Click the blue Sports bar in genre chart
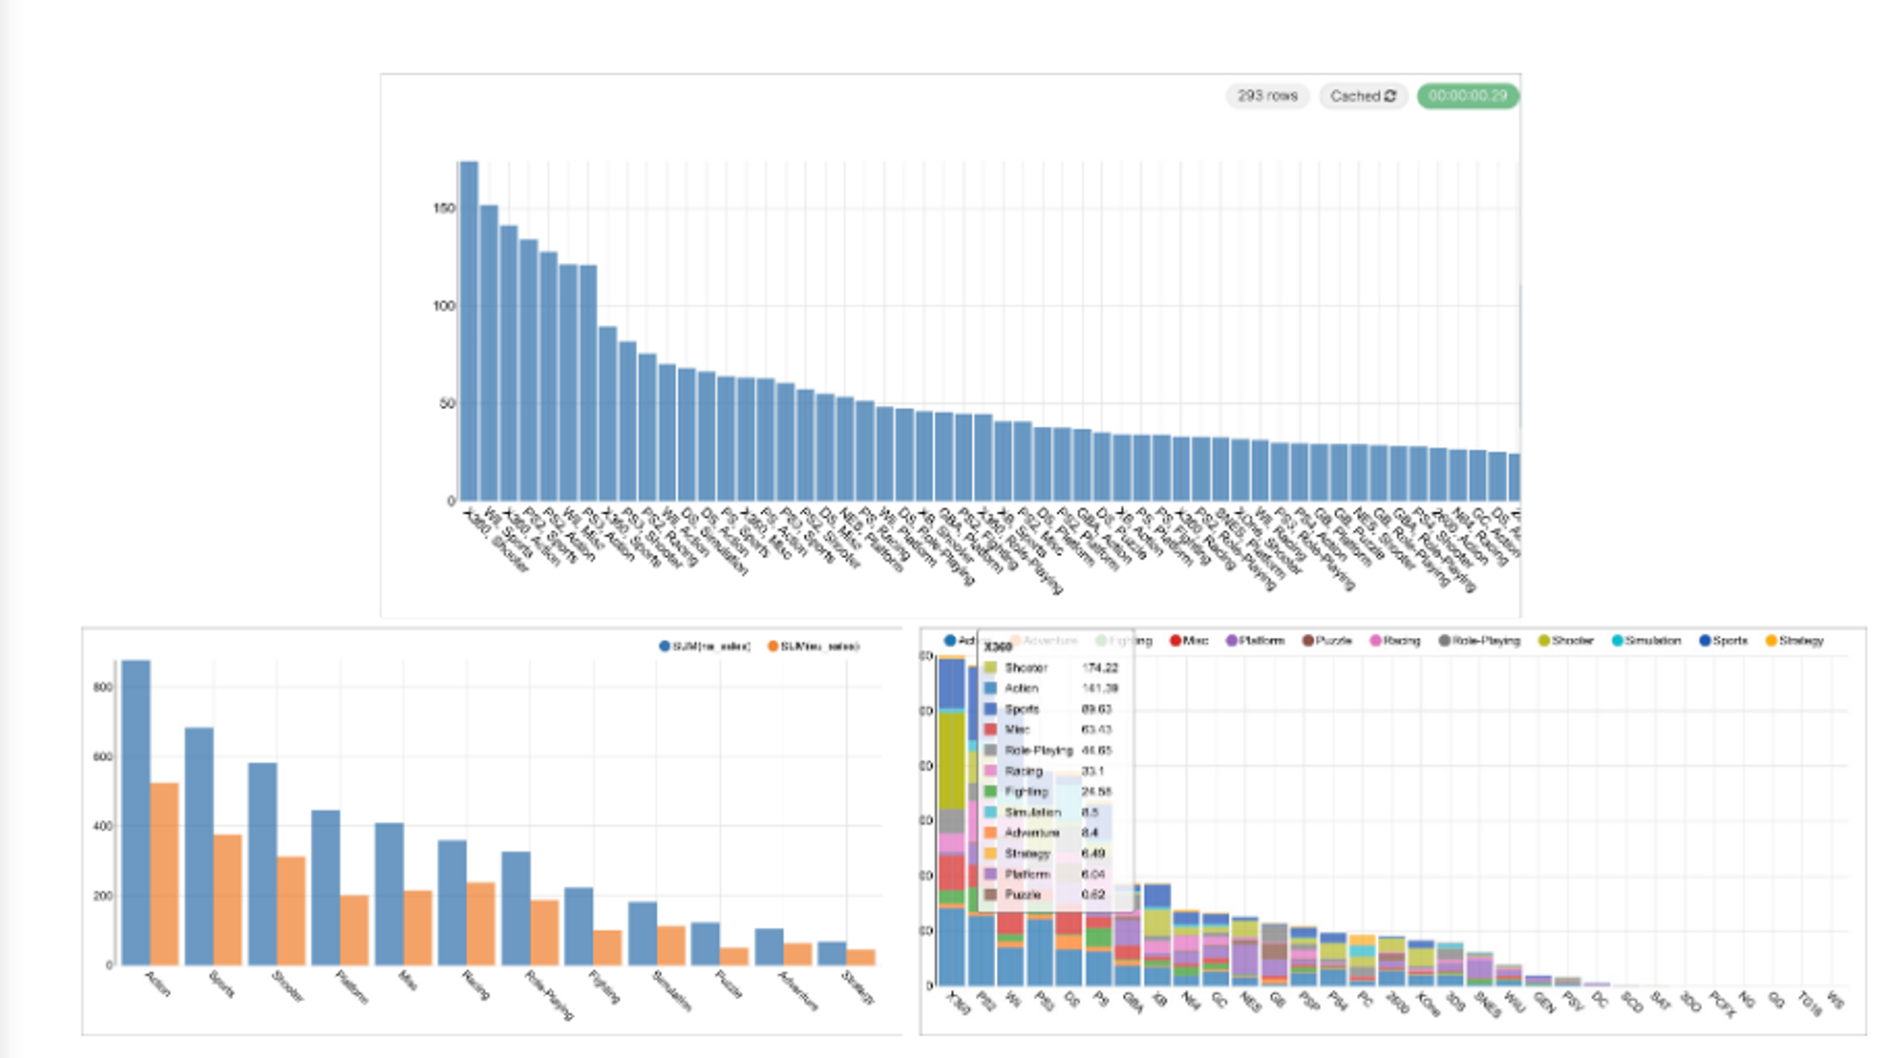The height and width of the screenshot is (1058, 1902). point(199,846)
